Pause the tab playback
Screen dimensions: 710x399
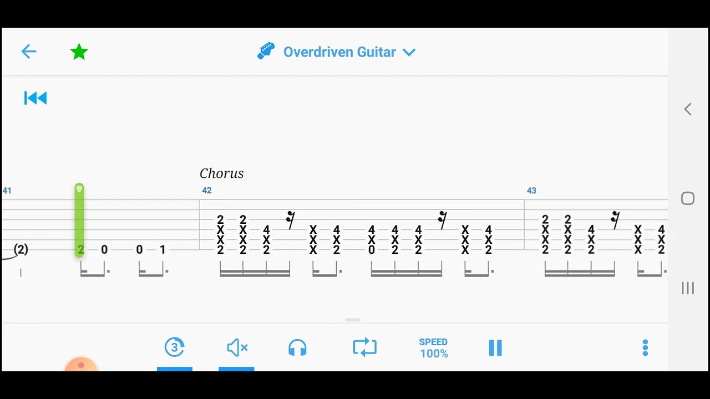coord(495,348)
